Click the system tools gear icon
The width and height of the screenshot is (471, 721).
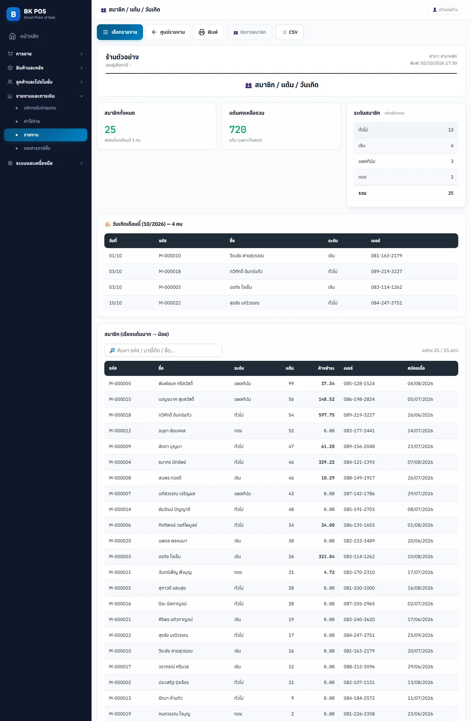10,163
